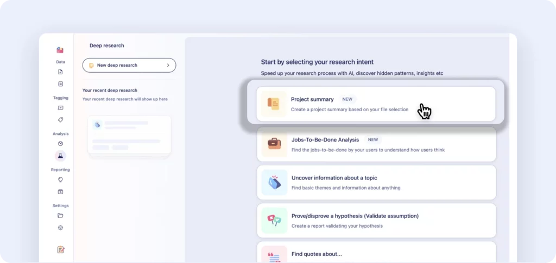The width and height of the screenshot is (556, 263).
Task: Click the Reporting section label in sidebar
Action: [x=60, y=170]
